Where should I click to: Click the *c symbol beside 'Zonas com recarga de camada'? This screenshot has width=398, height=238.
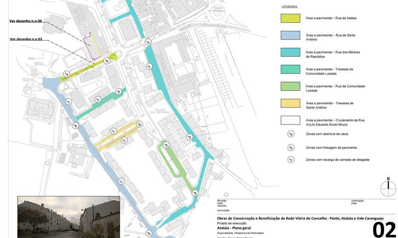pos(291,160)
